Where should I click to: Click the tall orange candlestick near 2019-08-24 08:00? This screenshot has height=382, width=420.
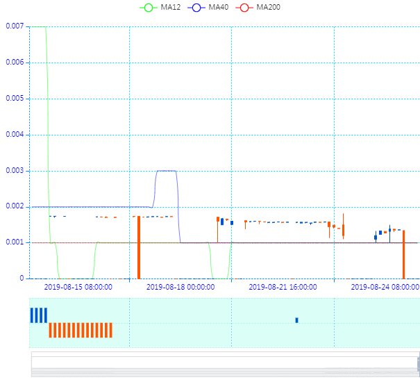point(403,254)
